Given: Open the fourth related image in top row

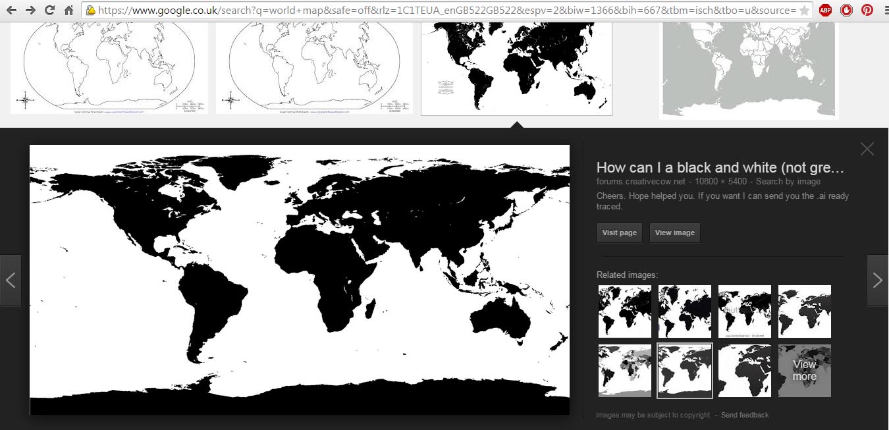Looking at the screenshot, I should point(805,311).
